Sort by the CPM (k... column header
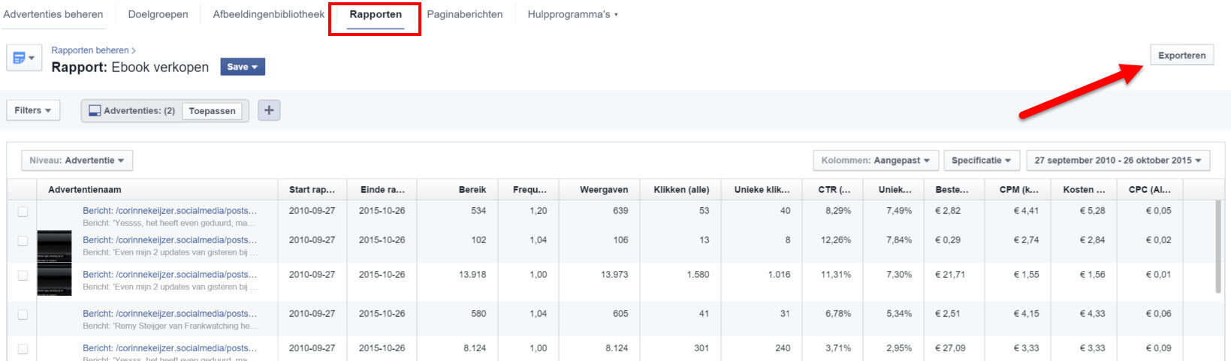This screenshot has height=361, width=1231. 1019,190
